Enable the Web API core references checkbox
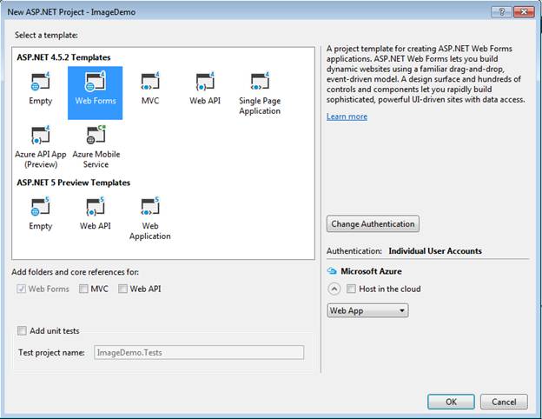Screen dimensions: 542x419 coord(122,289)
